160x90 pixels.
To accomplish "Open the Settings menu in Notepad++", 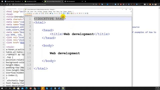I will click(50, 11).
